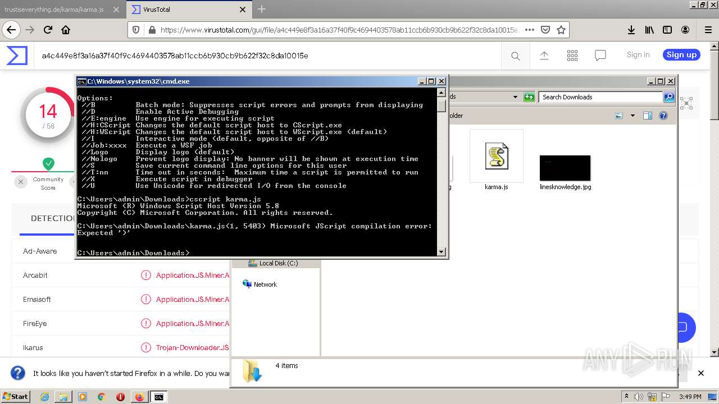Switch to the trustiseverything.de karma.js tab
Viewport: 719px width, 404px height.
pyautogui.click(x=54, y=10)
